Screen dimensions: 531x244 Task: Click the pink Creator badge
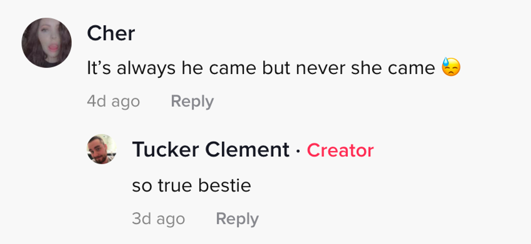click(x=340, y=150)
